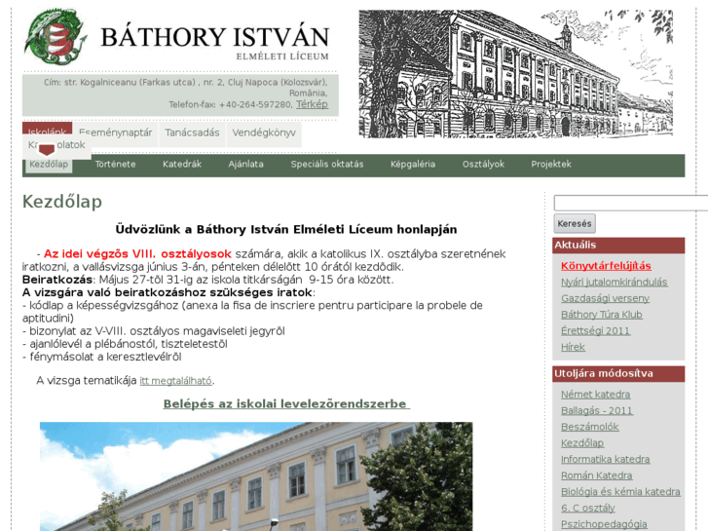The width and height of the screenshot is (708, 531).
Task: Open the Projektek menu item
Action: point(551,164)
